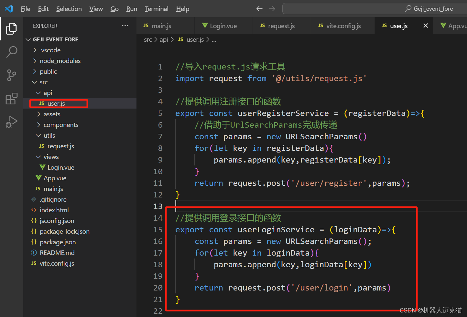This screenshot has height=317, width=467.
Task: Click the user.js breadcrumb segment
Action: (x=191, y=39)
